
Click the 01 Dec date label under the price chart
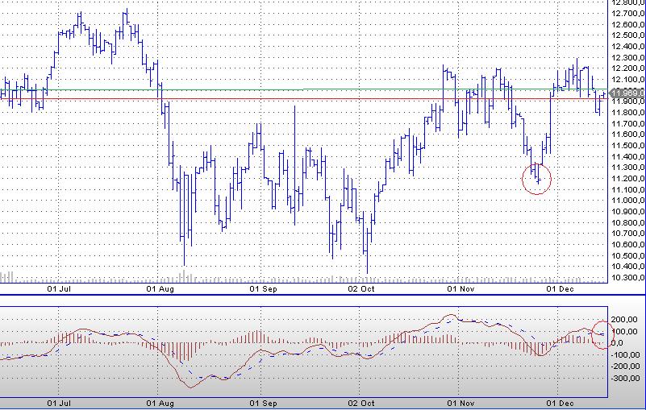560,289
